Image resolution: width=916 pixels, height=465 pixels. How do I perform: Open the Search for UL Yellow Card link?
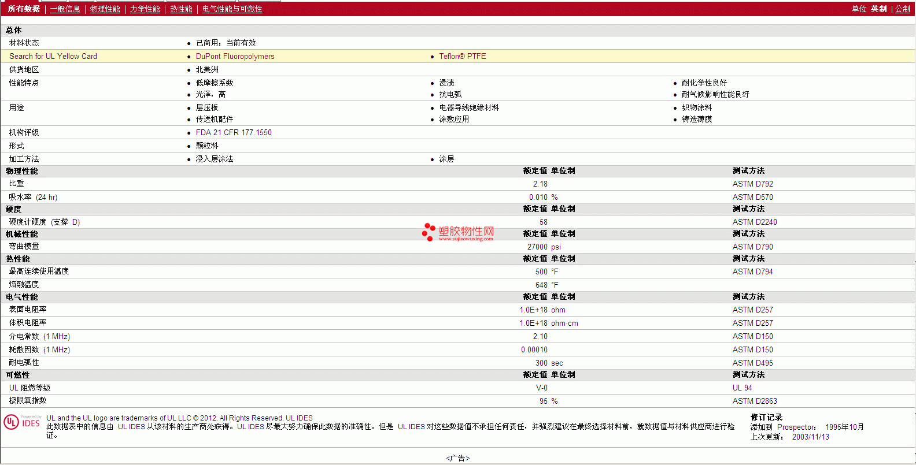click(x=53, y=57)
